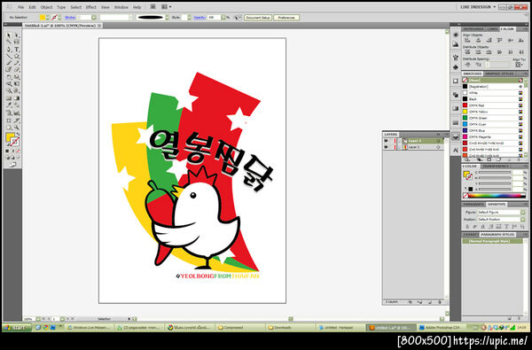
Task: Select the Selection (black arrow) tool
Action: tap(9, 35)
